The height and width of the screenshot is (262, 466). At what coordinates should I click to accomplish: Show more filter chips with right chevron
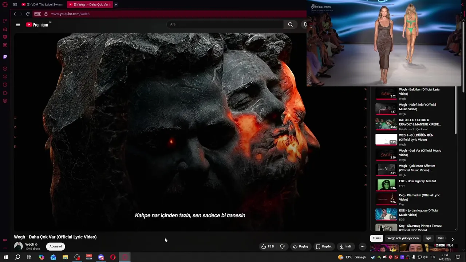[453, 239]
